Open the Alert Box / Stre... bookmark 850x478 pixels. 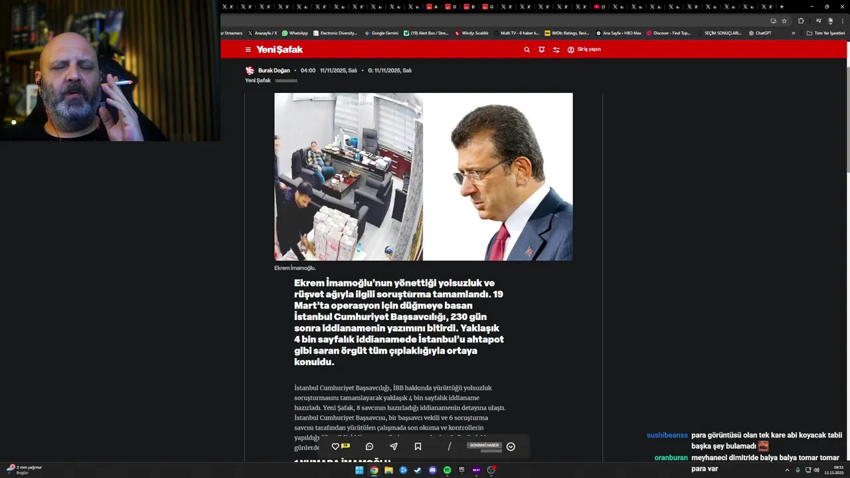tap(426, 33)
